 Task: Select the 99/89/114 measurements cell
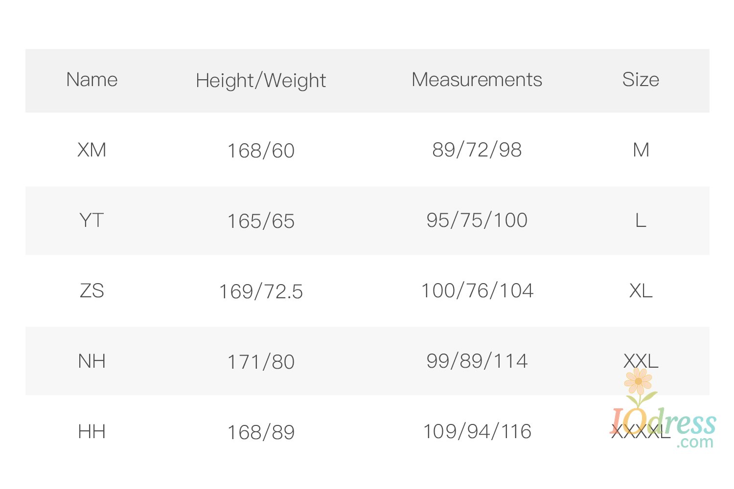[x=477, y=361]
